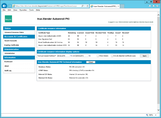
Task: Click the browser address bar URL
Action: [46, 6]
